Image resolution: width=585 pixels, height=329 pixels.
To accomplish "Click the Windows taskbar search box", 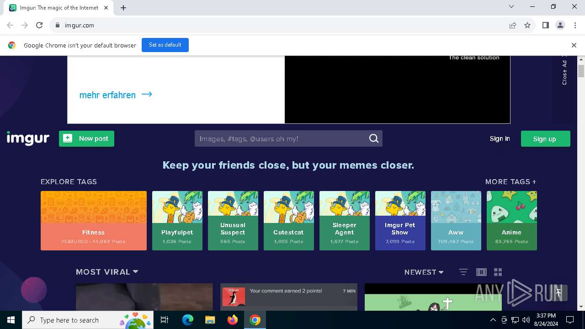I will (x=88, y=320).
